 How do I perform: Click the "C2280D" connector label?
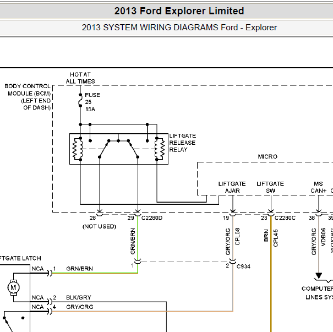[x=152, y=218]
